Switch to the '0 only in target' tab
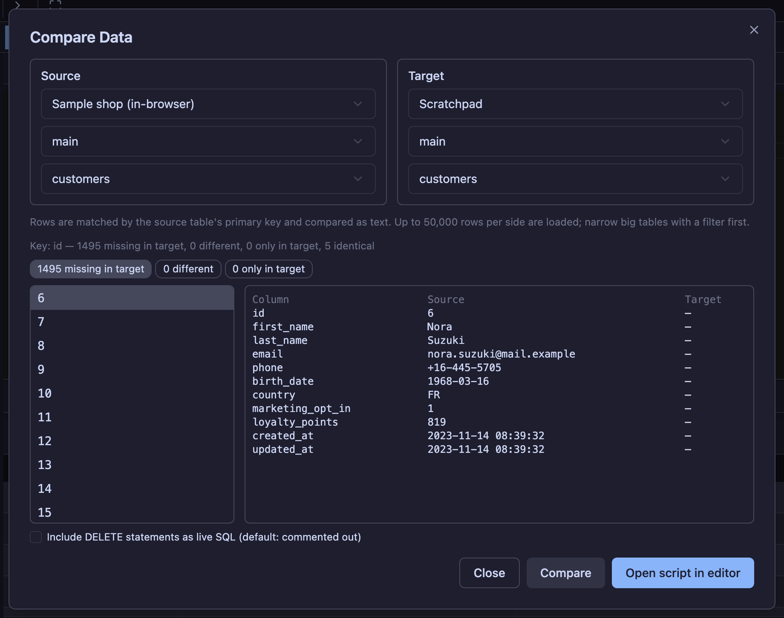This screenshot has width=784, height=618. [x=268, y=269]
